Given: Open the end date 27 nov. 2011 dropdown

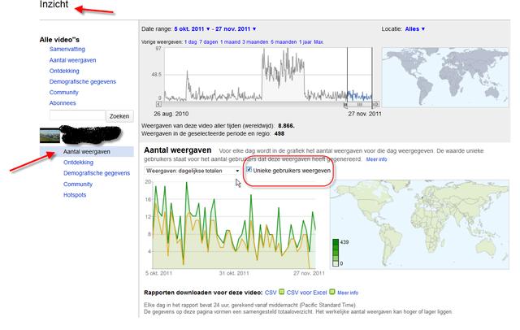Looking at the screenshot, I should pos(236,28).
